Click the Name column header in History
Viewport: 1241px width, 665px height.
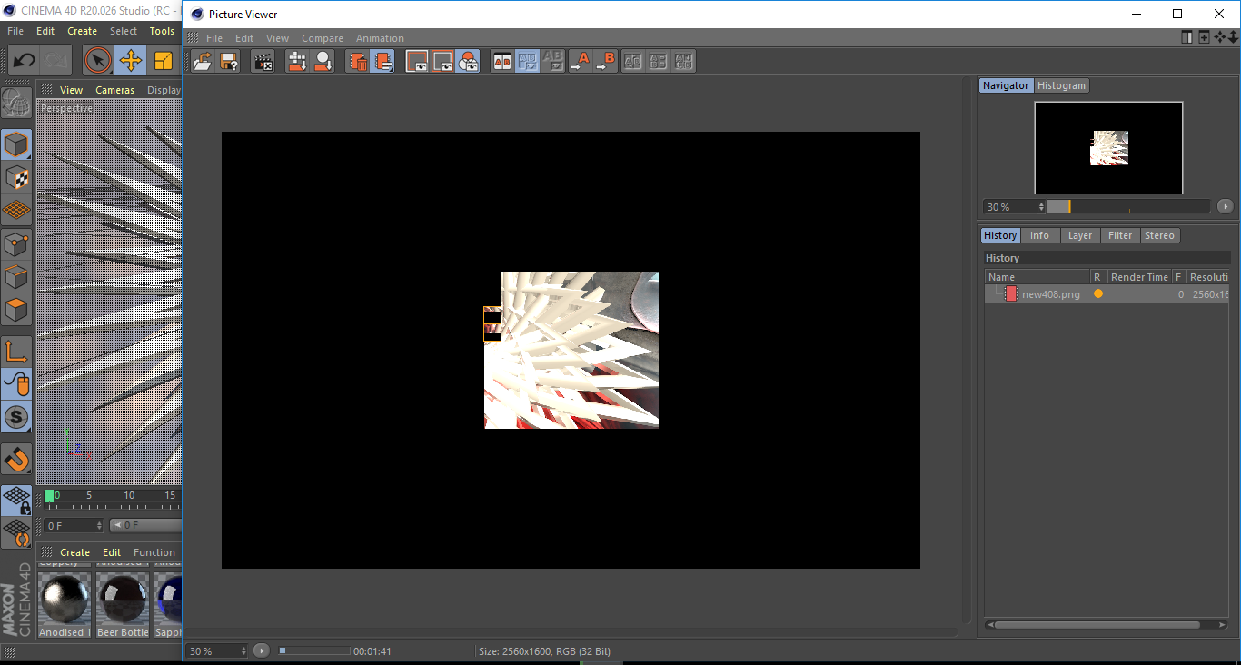coord(1037,277)
